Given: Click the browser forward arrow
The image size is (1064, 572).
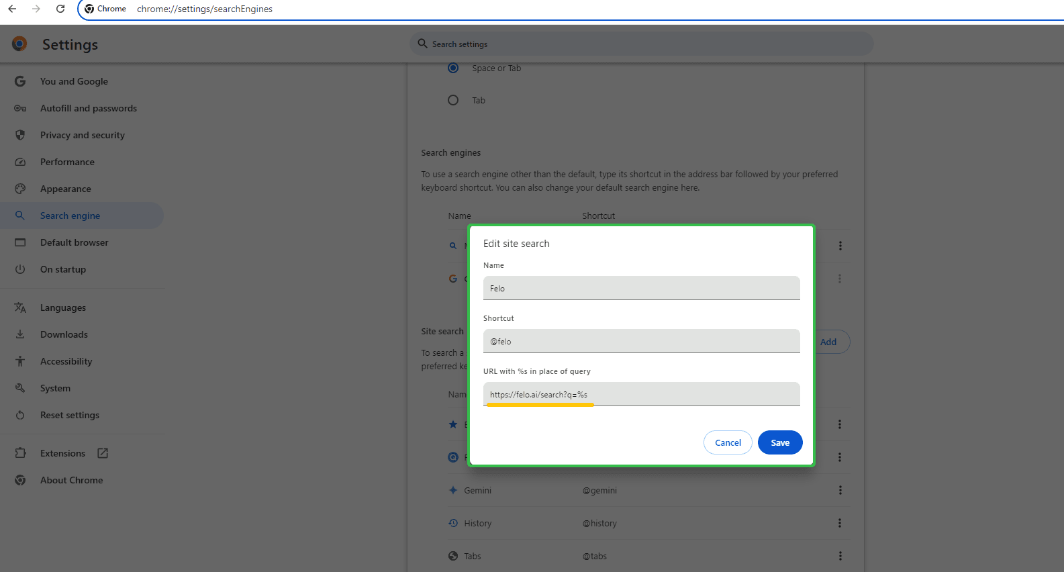Looking at the screenshot, I should pyautogui.click(x=36, y=9).
